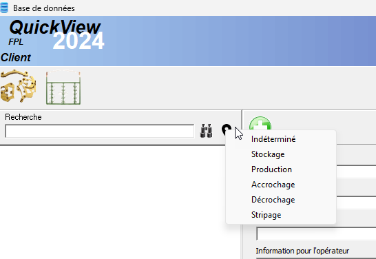The width and height of the screenshot is (376, 259).
Task: Open the golden parts catalog icon
Action: click(18, 86)
